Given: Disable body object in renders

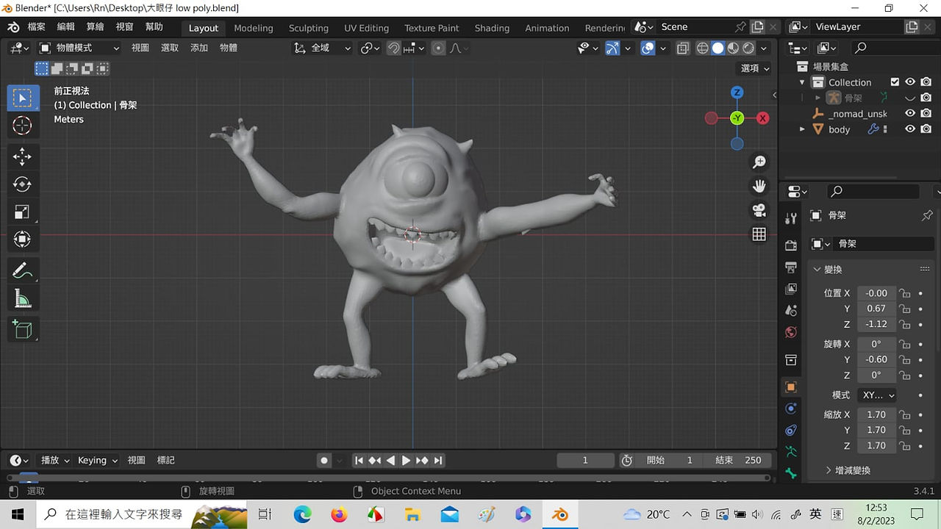Looking at the screenshot, I should (926, 129).
